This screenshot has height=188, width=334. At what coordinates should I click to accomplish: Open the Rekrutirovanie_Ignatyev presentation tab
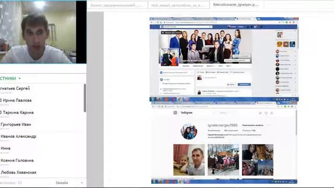point(236,5)
